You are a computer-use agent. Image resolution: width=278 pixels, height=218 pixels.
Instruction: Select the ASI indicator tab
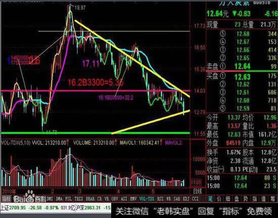point(124,199)
